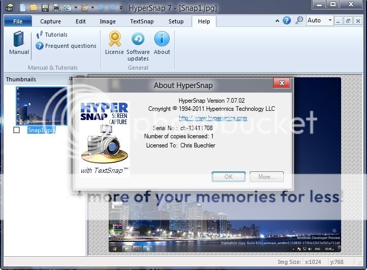
Task: Open the Image ribbon tab
Action: [x=108, y=21]
